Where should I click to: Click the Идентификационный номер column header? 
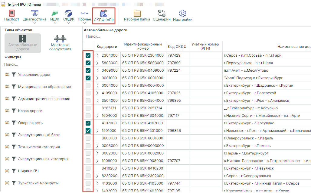tap(143, 47)
